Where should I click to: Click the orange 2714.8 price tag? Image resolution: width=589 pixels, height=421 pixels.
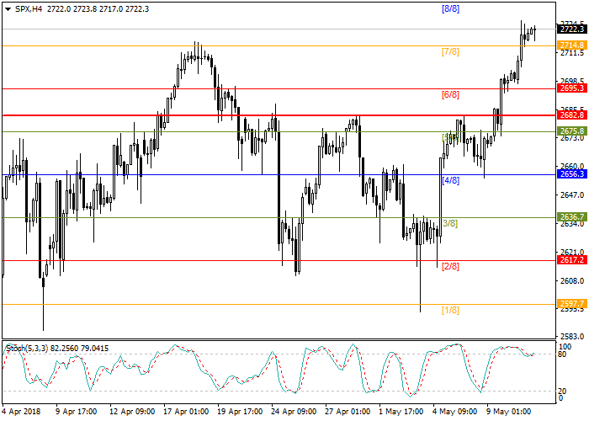tap(571, 44)
